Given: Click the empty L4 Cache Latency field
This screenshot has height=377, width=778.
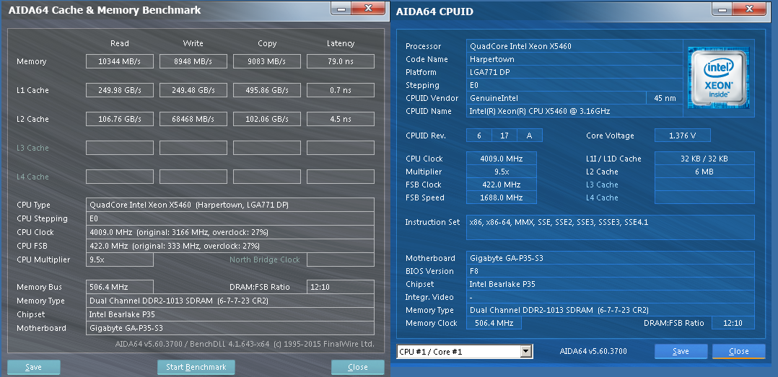Looking at the screenshot, I should pyautogui.click(x=341, y=177).
